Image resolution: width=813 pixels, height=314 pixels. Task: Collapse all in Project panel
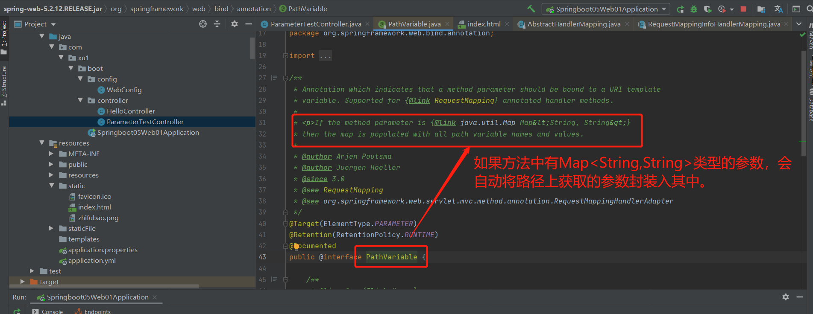217,24
